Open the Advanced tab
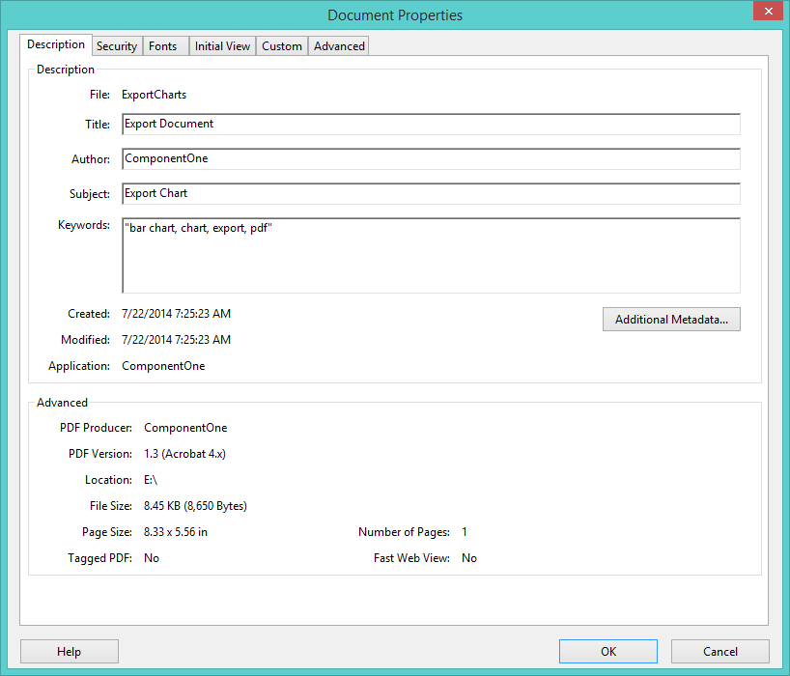Image resolution: width=790 pixels, height=676 pixels. coord(338,45)
